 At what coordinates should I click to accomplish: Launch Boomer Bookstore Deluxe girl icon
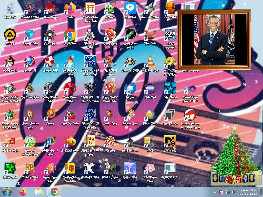point(30,115)
